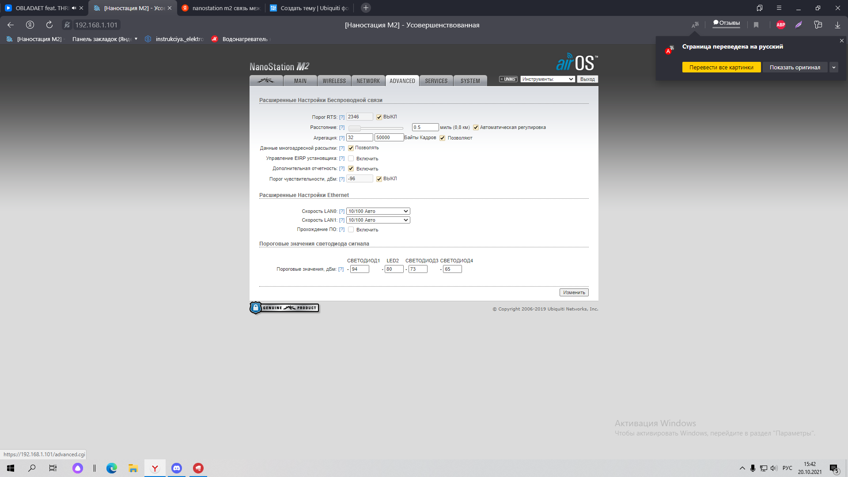Open the browser downloads icon

[x=837, y=25]
